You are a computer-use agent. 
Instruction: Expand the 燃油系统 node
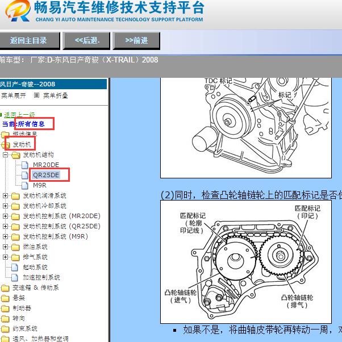5,247
